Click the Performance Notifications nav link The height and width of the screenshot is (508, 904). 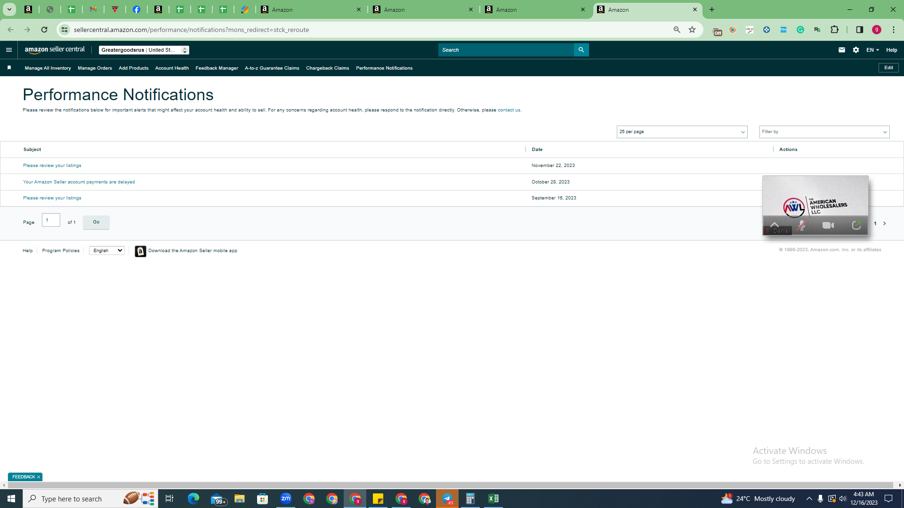click(384, 68)
